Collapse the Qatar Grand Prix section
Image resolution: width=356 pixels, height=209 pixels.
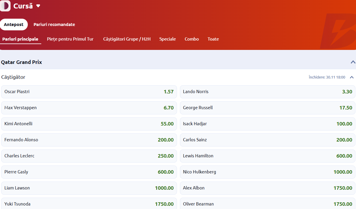tap(353, 62)
